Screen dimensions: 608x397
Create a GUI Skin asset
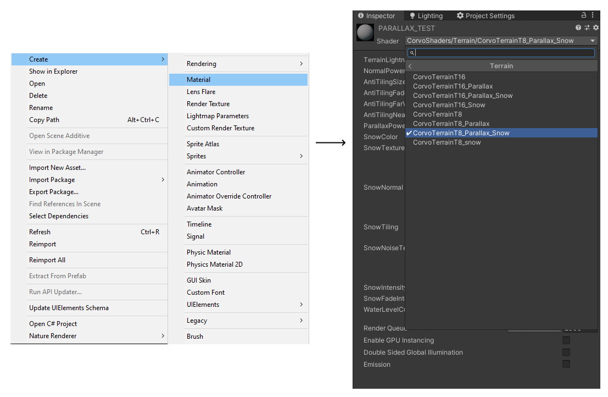(238, 280)
